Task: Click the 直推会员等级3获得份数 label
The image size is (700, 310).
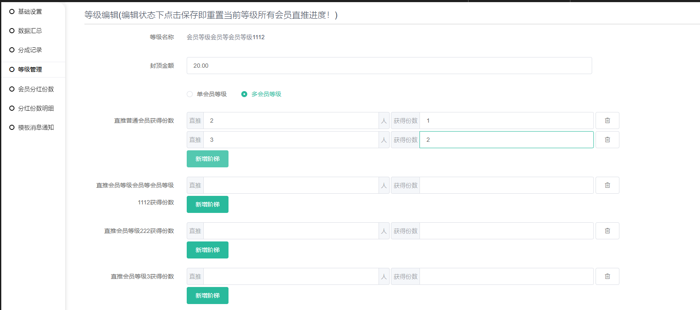Action: pos(142,276)
